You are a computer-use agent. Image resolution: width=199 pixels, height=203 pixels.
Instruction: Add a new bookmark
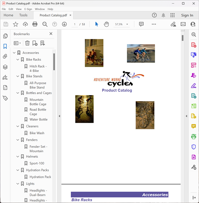35,43
